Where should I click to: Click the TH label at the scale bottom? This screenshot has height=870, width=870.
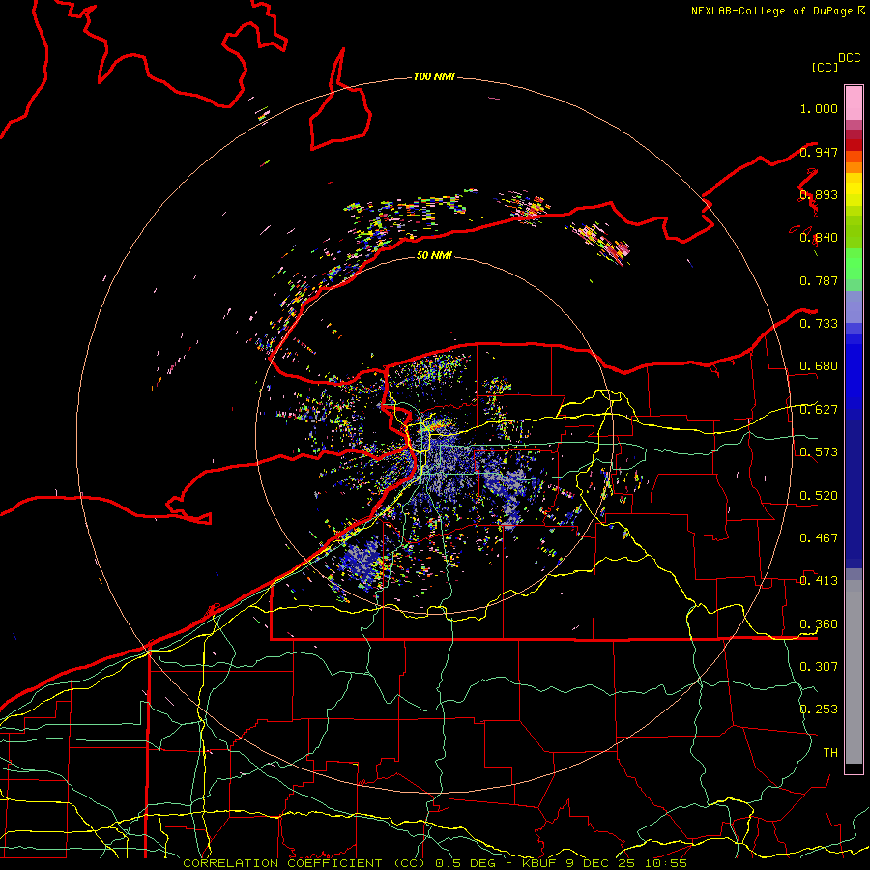830,753
